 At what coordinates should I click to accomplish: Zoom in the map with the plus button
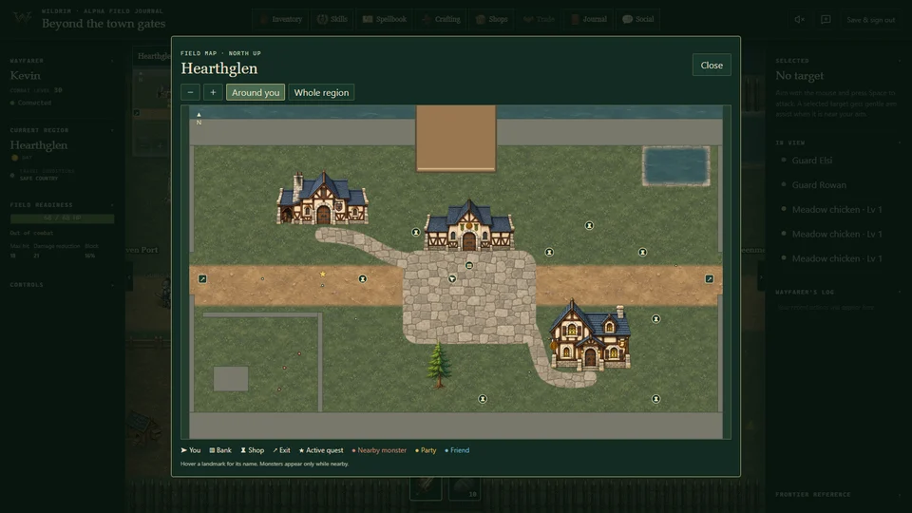(x=213, y=92)
